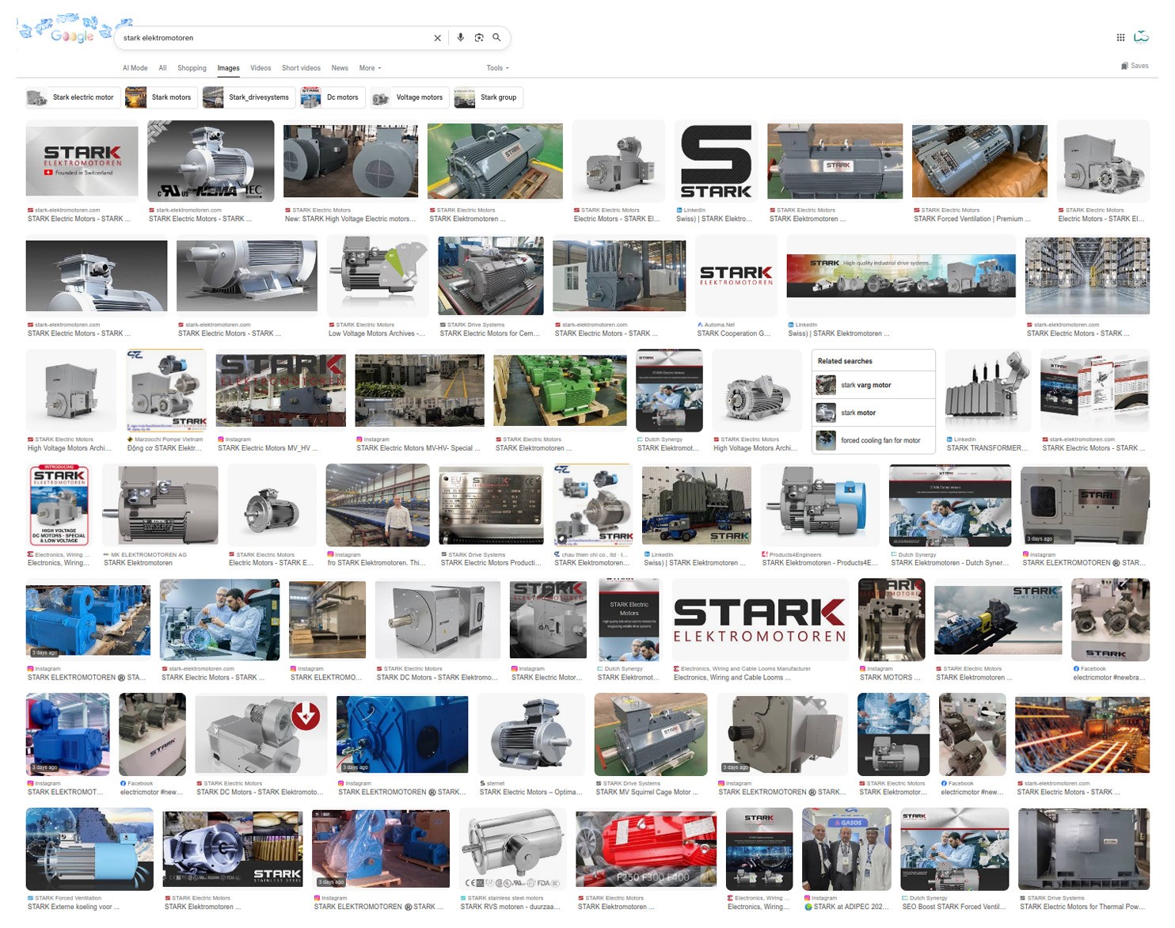Clear the search query with the X icon
The height and width of the screenshot is (928, 1175).
coord(437,38)
